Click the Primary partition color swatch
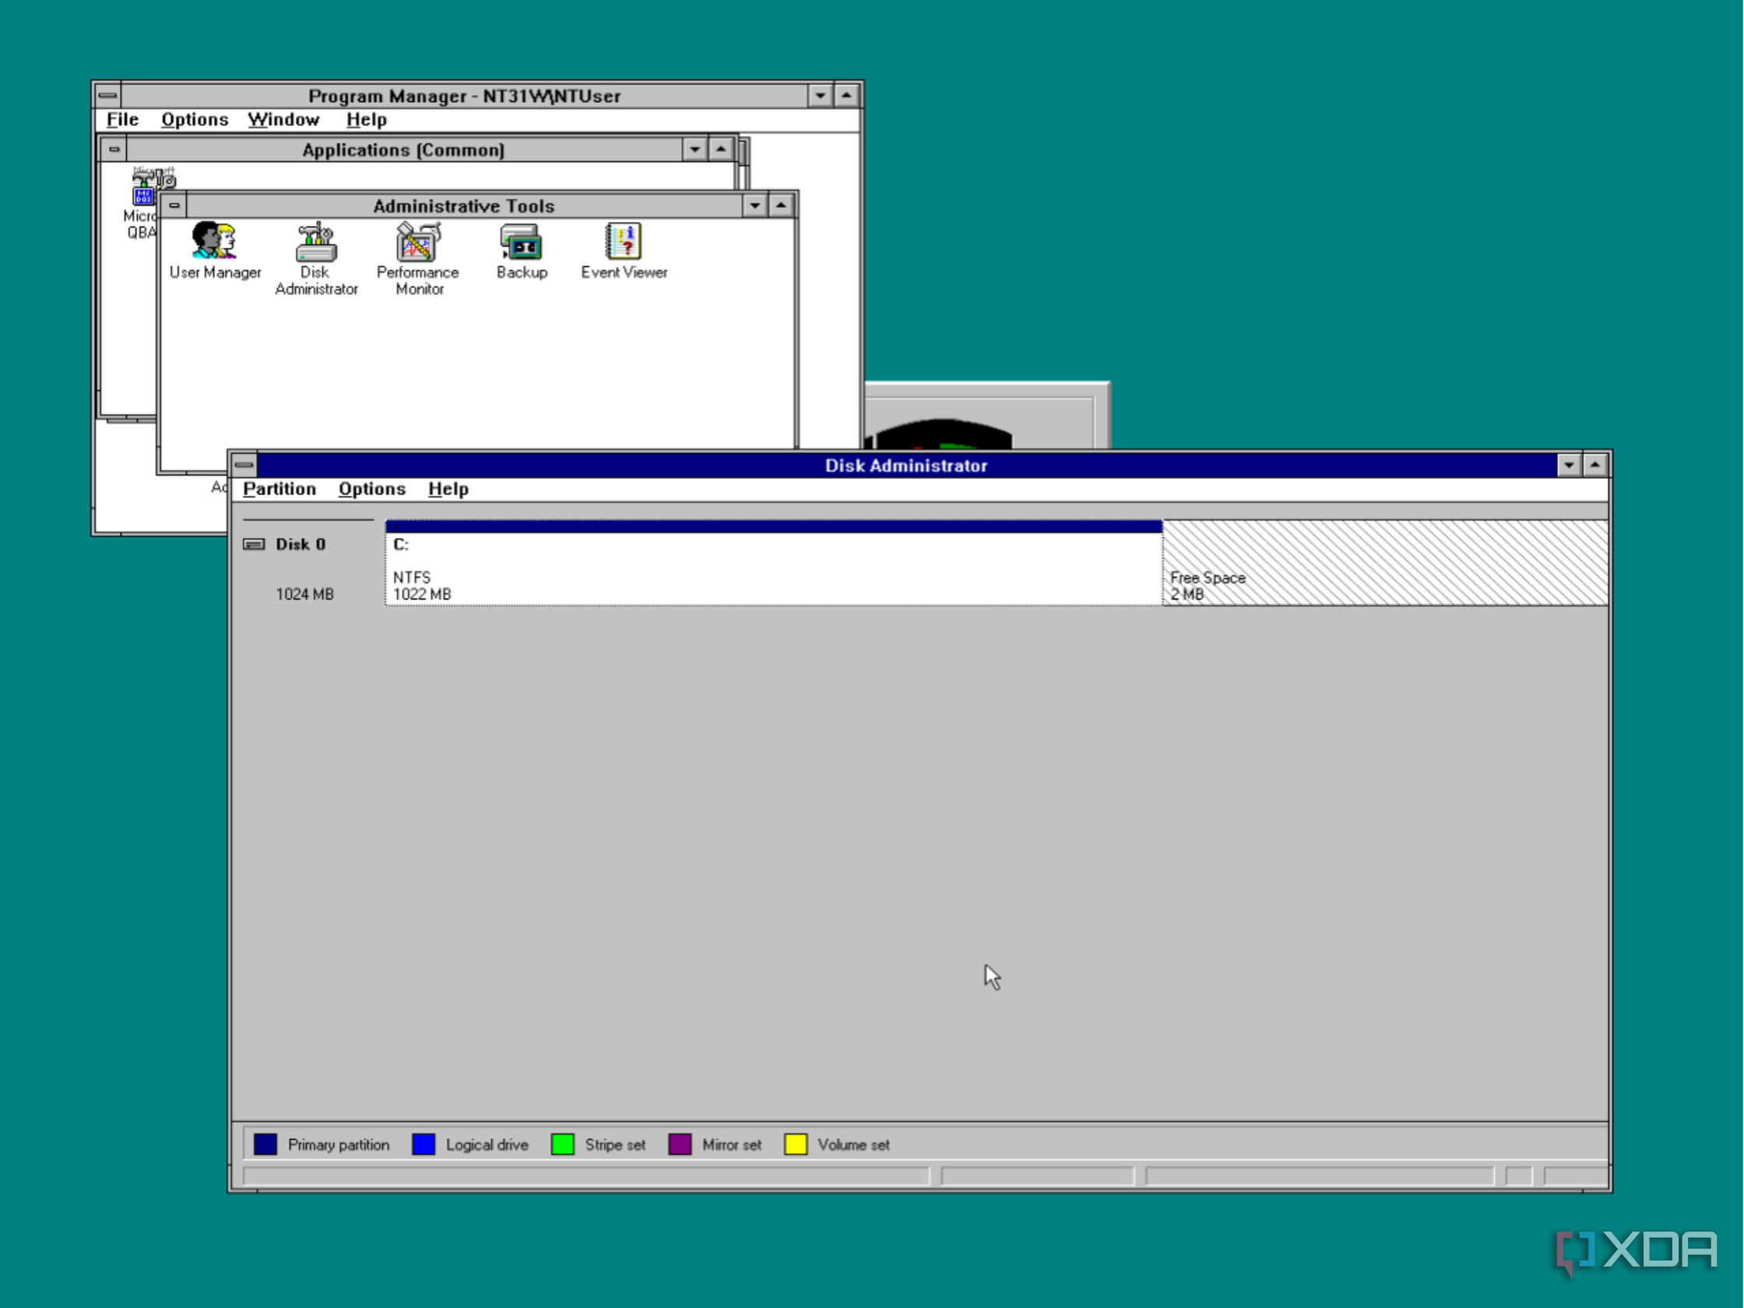 click(265, 1144)
